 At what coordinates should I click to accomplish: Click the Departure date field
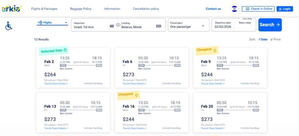(223, 25)
